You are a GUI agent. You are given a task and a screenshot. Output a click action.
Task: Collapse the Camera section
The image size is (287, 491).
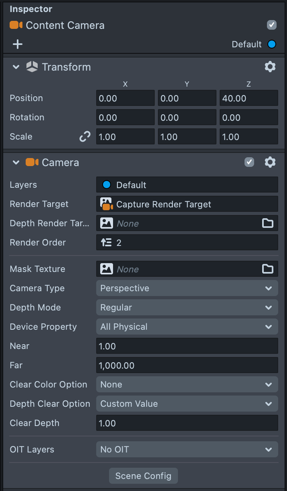click(x=16, y=162)
